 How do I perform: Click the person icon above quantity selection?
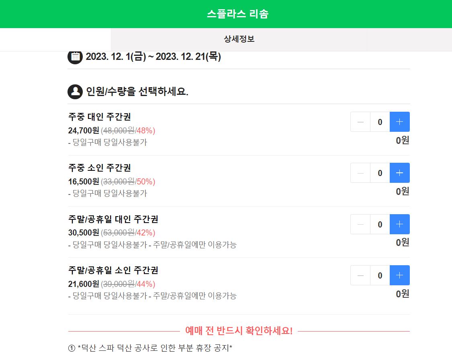click(75, 92)
